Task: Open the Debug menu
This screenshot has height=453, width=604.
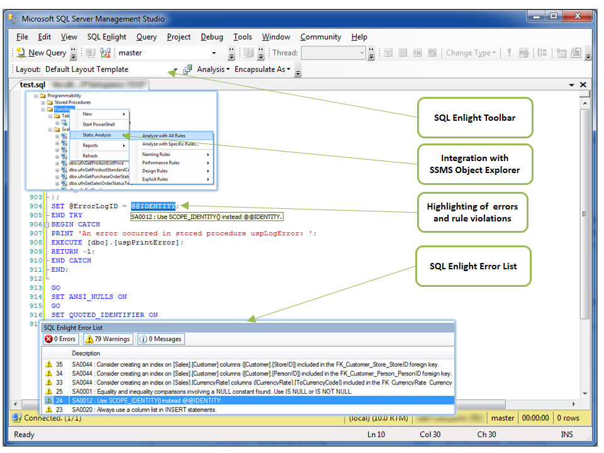Action: coord(212,37)
